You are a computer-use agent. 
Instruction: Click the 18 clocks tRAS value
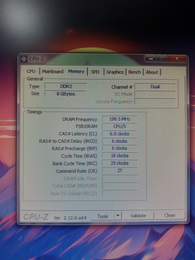coord(120,156)
